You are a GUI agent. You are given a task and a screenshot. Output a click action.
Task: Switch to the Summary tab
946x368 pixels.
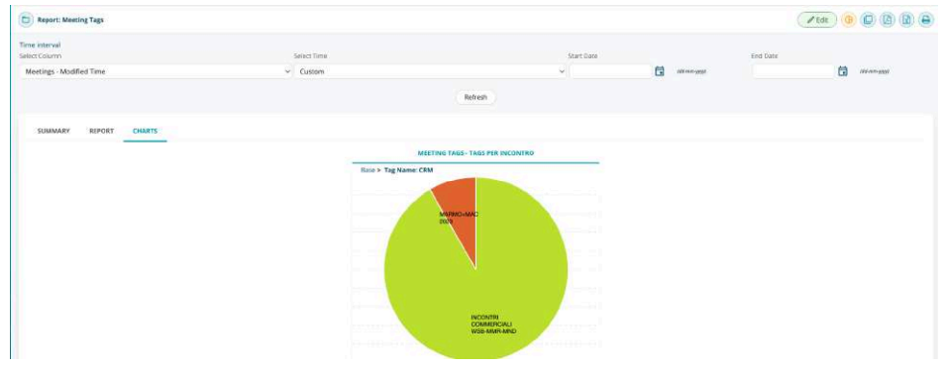point(53,131)
